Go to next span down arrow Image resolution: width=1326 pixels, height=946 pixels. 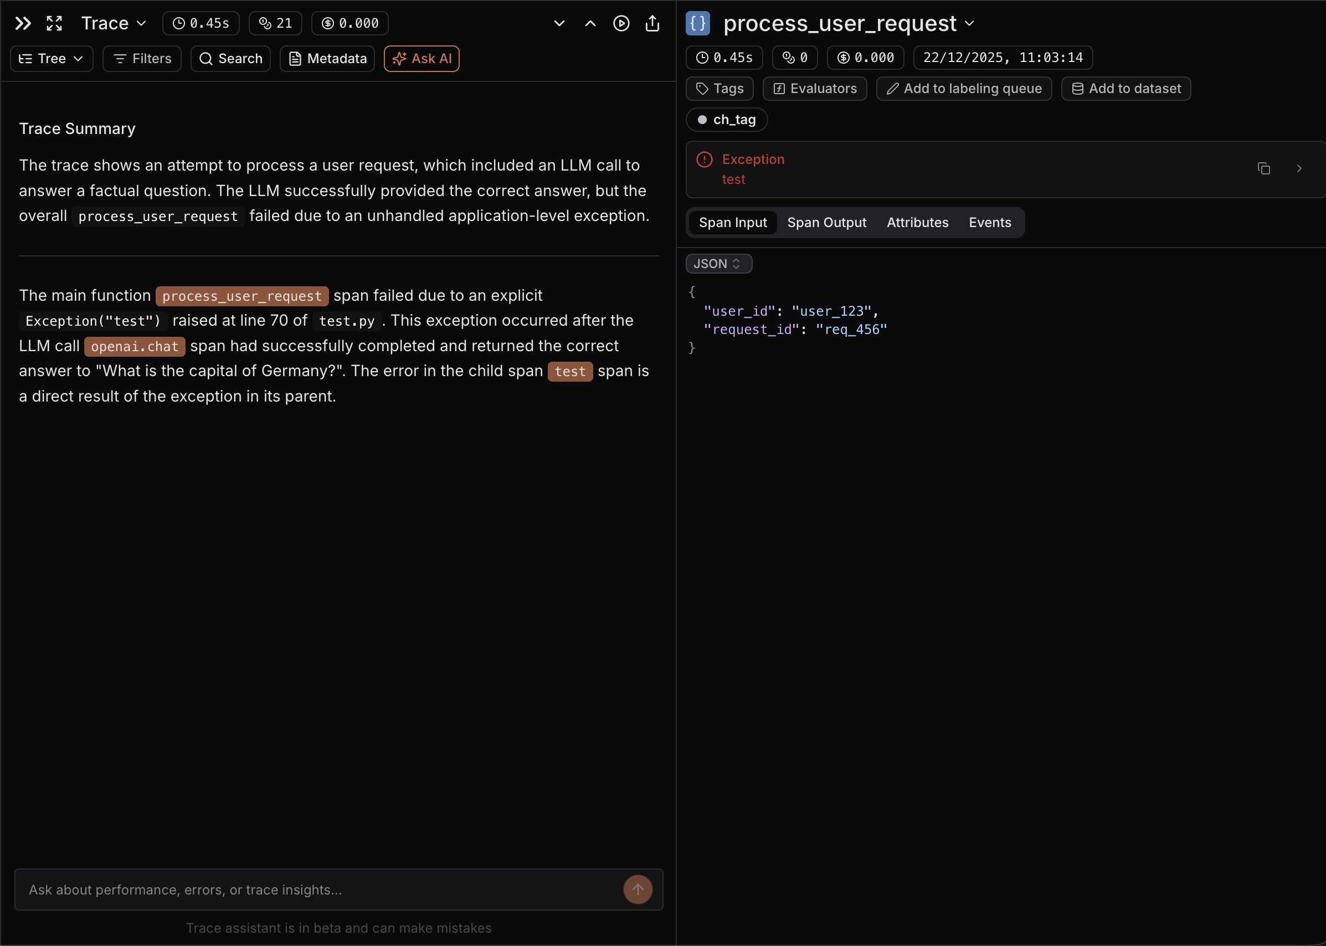(x=559, y=23)
